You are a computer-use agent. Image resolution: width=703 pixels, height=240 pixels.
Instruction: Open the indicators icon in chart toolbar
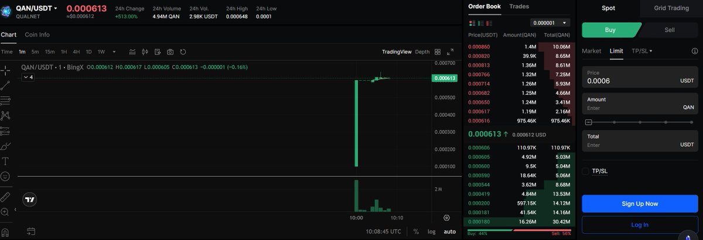(x=132, y=52)
